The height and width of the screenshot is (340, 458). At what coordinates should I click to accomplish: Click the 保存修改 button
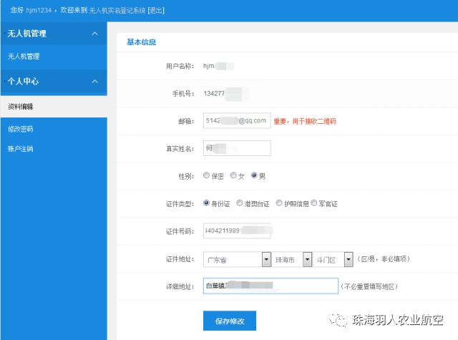click(x=230, y=321)
